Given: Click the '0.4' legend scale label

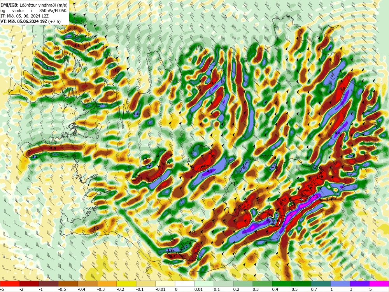Looking at the screenshot, I should coord(275,289).
